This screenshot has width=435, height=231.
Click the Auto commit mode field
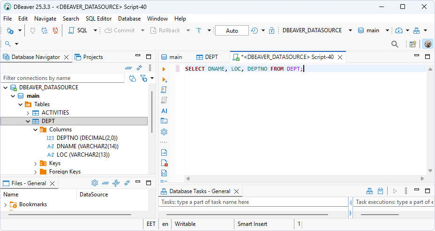click(232, 30)
